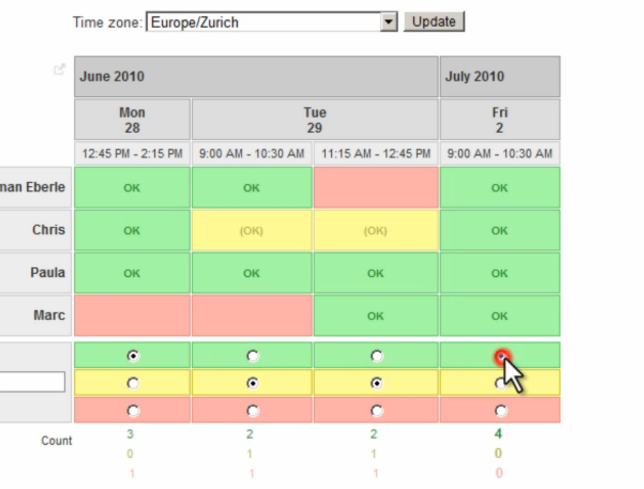Select the red radio under Fri 2 column
The image size is (644, 489).
[501, 410]
